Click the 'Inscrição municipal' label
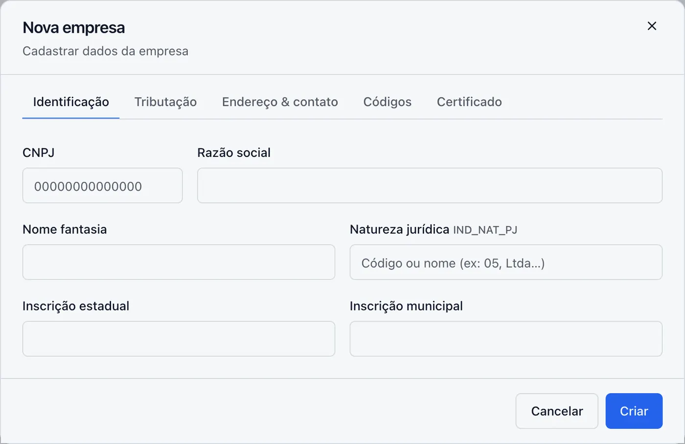This screenshot has height=444, width=685. point(406,306)
